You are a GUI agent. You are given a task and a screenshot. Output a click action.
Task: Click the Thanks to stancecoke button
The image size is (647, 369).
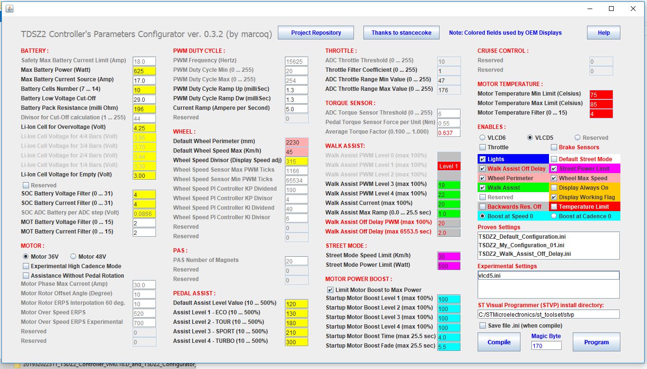402,33
